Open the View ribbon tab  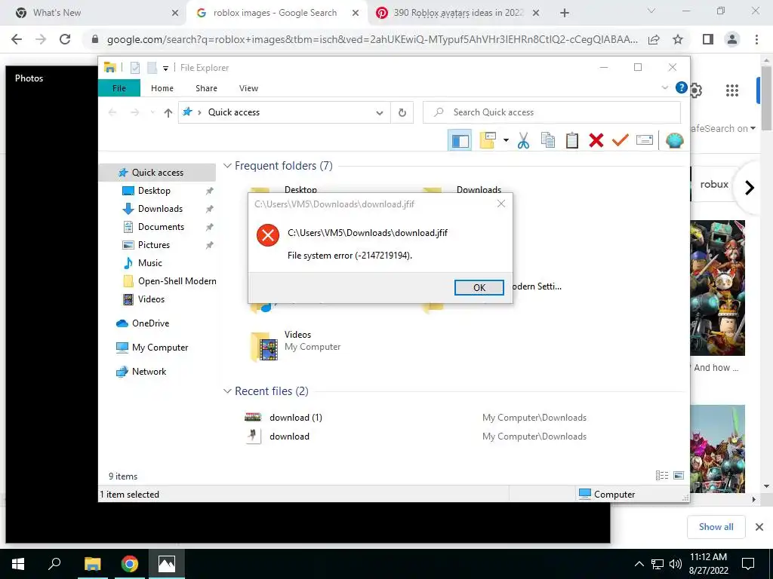click(x=248, y=88)
